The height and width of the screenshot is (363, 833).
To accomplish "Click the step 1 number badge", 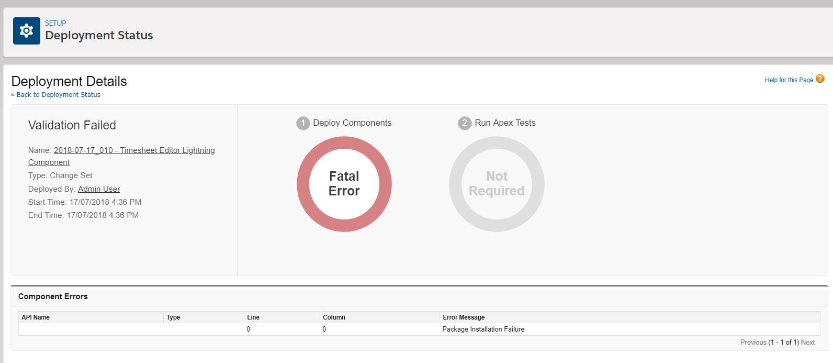I will click(303, 123).
